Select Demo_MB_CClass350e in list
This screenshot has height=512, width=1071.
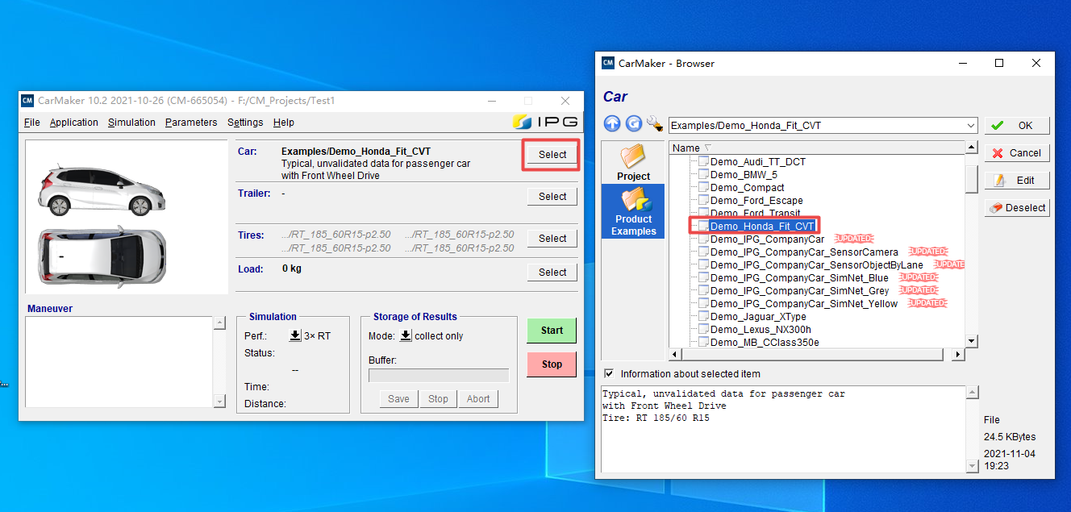coord(765,342)
